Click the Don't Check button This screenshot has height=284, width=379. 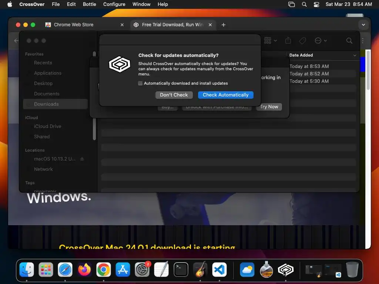tap(174, 95)
